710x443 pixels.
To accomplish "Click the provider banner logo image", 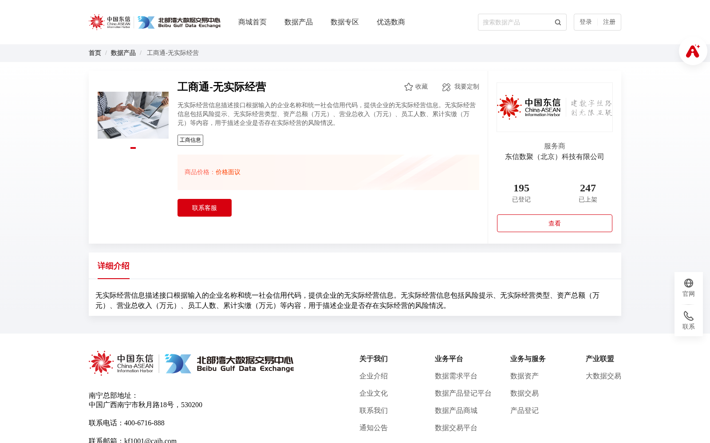I will (555, 107).
